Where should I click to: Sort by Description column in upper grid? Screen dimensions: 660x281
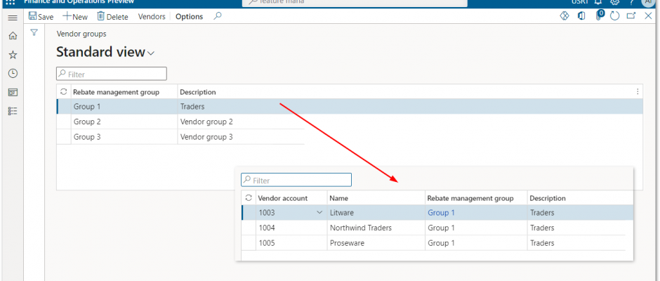click(198, 92)
